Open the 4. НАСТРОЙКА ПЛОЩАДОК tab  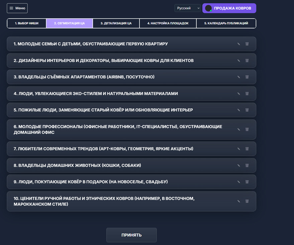(x=168, y=23)
